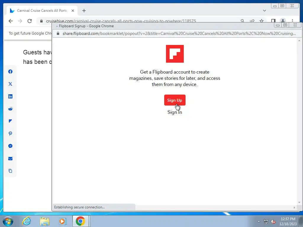303x227 pixels.
Task: Click Flipboard popup address URL
Action: pos(179,33)
